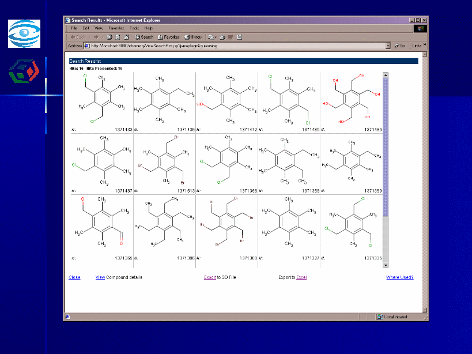The image size is (472, 354).
Task: Open the Favorites menu in menu bar
Action: 116,28
